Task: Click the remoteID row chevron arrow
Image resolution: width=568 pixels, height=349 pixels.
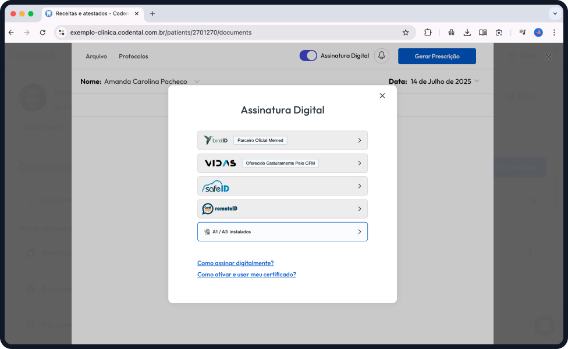Action: [359, 209]
